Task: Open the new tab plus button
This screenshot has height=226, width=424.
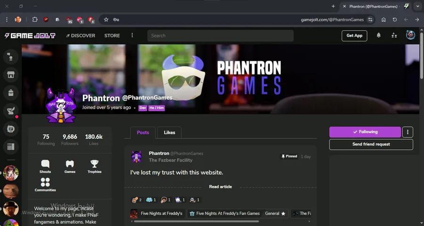Action: 333,7
